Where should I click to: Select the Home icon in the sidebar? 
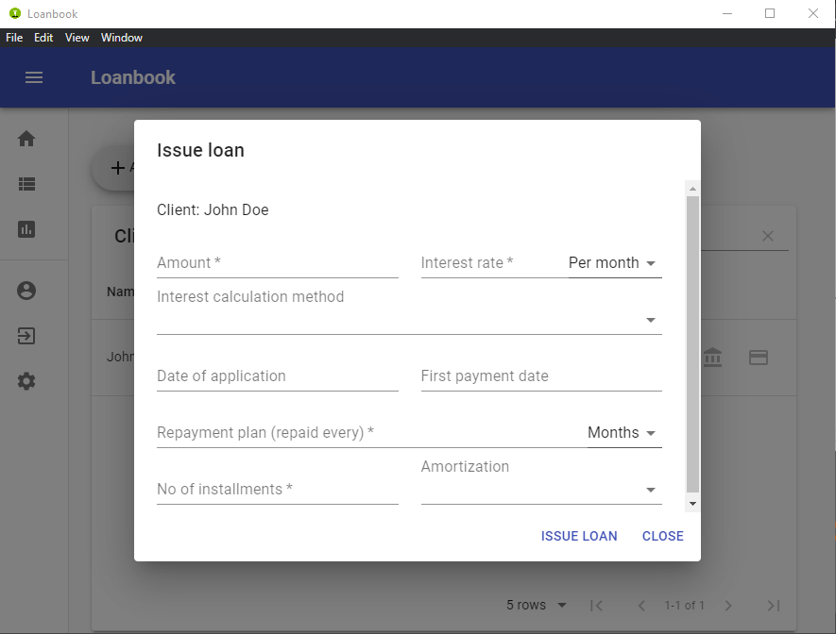pyautogui.click(x=26, y=138)
